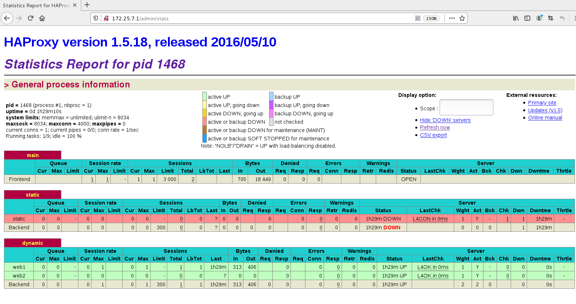
Task: Click the 'External resources:' label
Action: click(x=531, y=95)
